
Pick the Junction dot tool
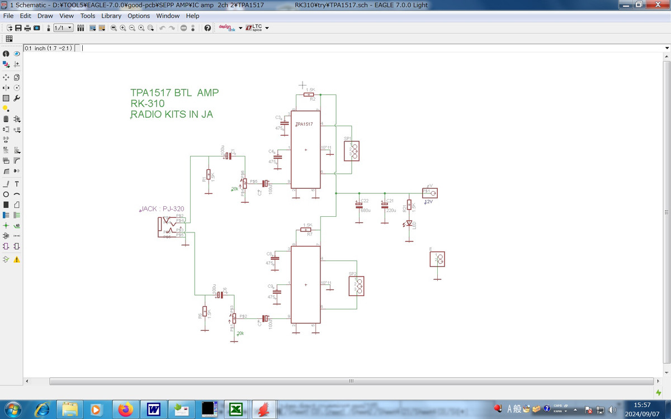(6, 225)
